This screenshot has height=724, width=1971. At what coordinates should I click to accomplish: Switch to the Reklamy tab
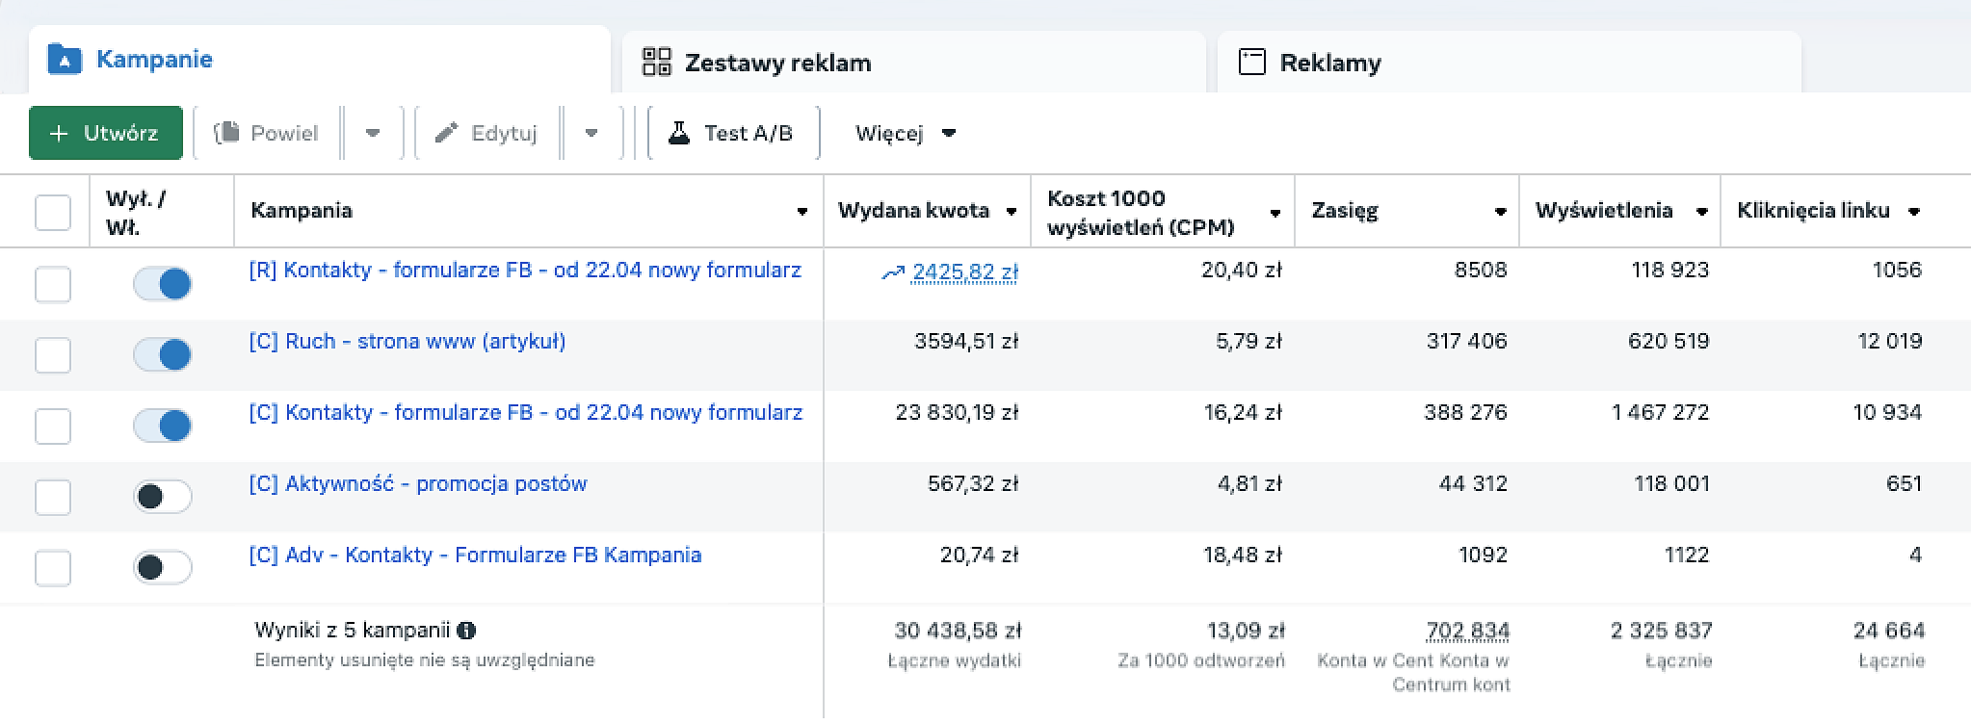coord(1329,63)
